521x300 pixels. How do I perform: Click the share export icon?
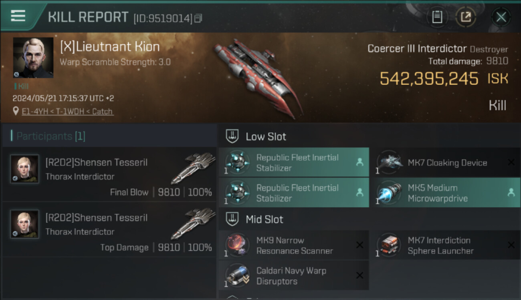[x=466, y=17]
